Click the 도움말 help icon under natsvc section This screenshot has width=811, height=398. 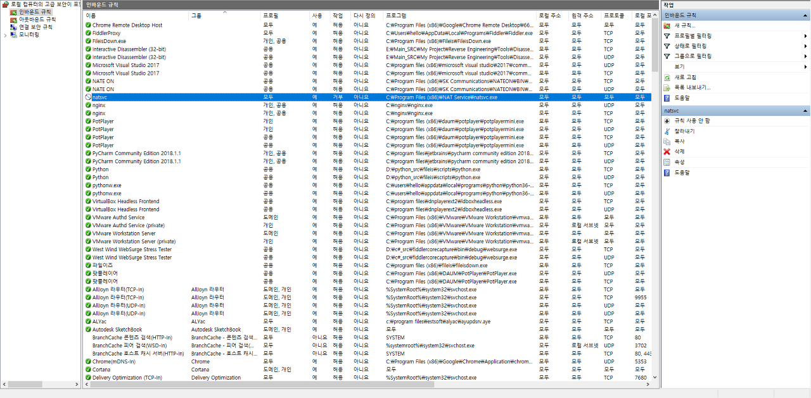(667, 173)
